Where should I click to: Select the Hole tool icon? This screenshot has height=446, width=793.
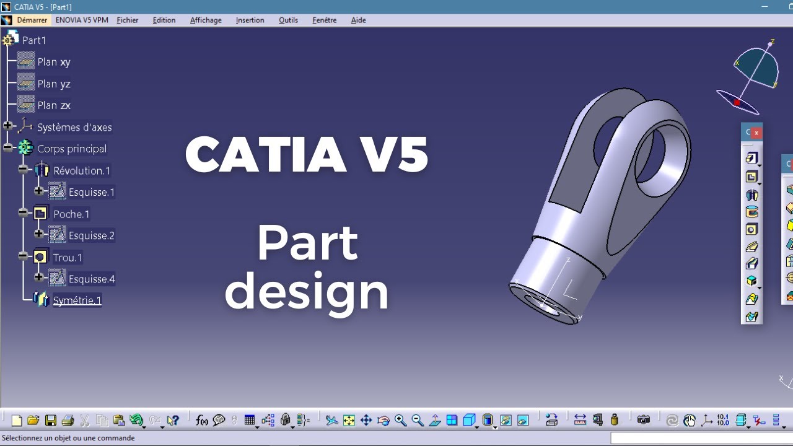(751, 230)
